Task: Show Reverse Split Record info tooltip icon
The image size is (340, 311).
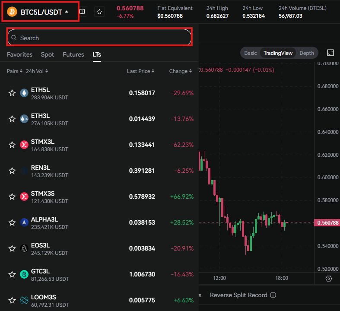Action: point(273,295)
